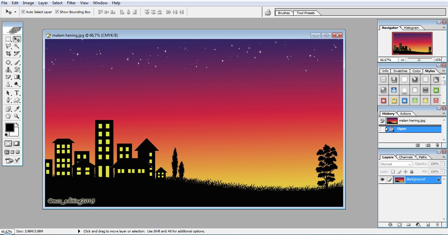Hide the Background layer eye icon
The height and width of the screenshot is (235, 448).
pos(382,180)
